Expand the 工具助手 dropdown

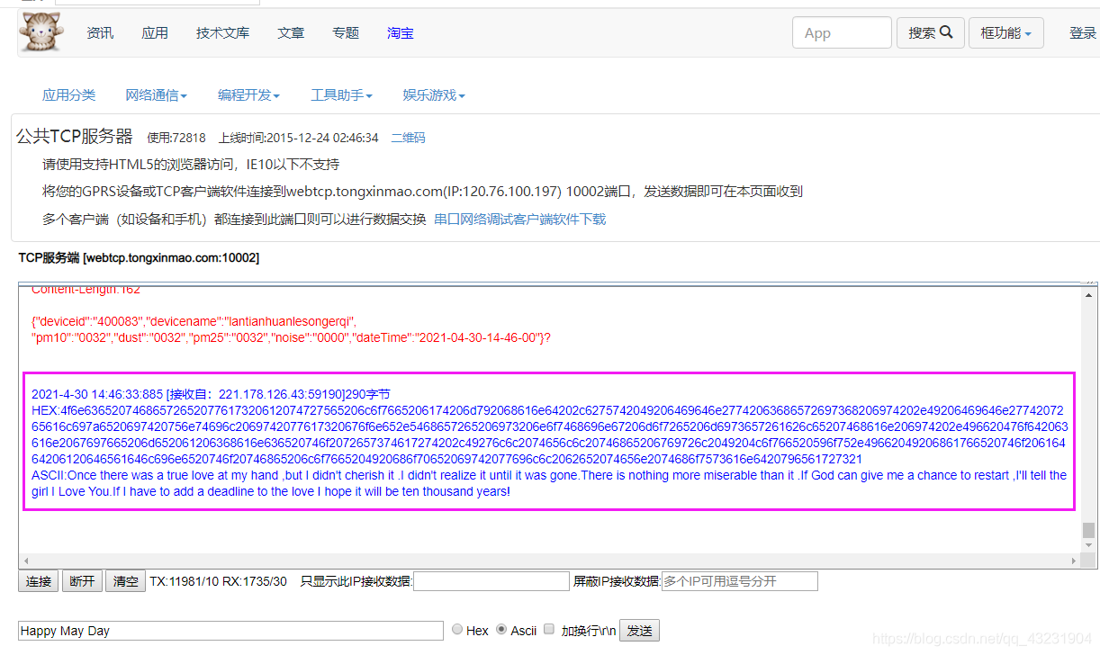click(x=341, y=94)
